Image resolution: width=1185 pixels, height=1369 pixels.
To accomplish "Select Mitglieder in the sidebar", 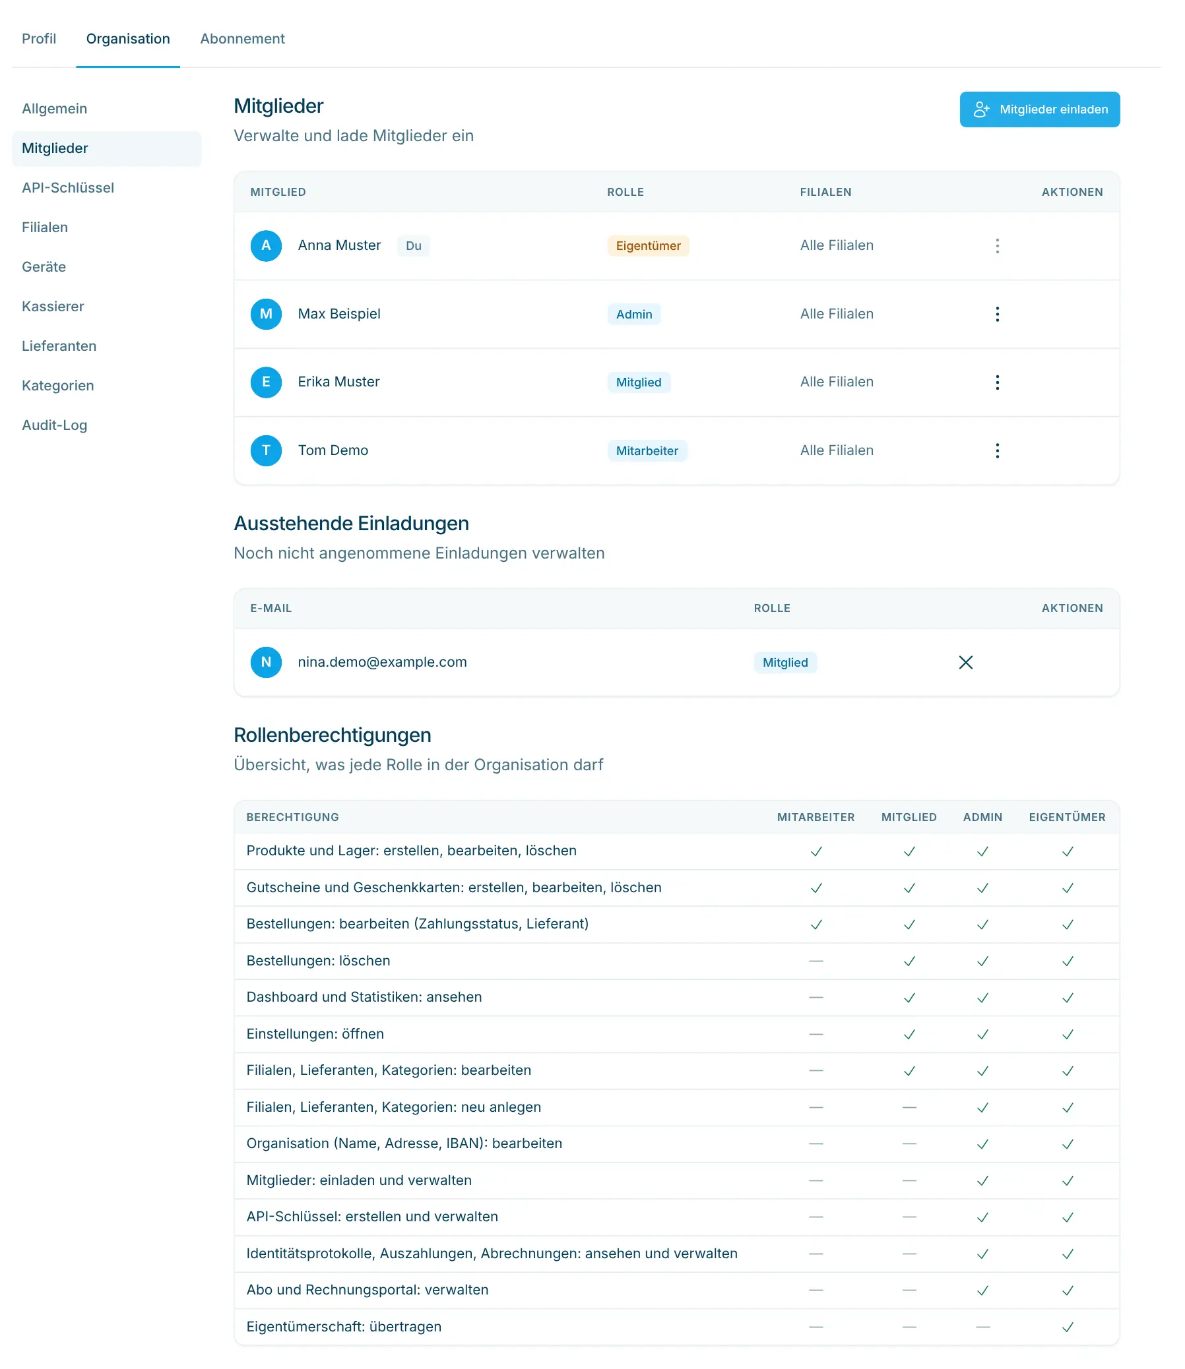I will click(x=106, y=149).
